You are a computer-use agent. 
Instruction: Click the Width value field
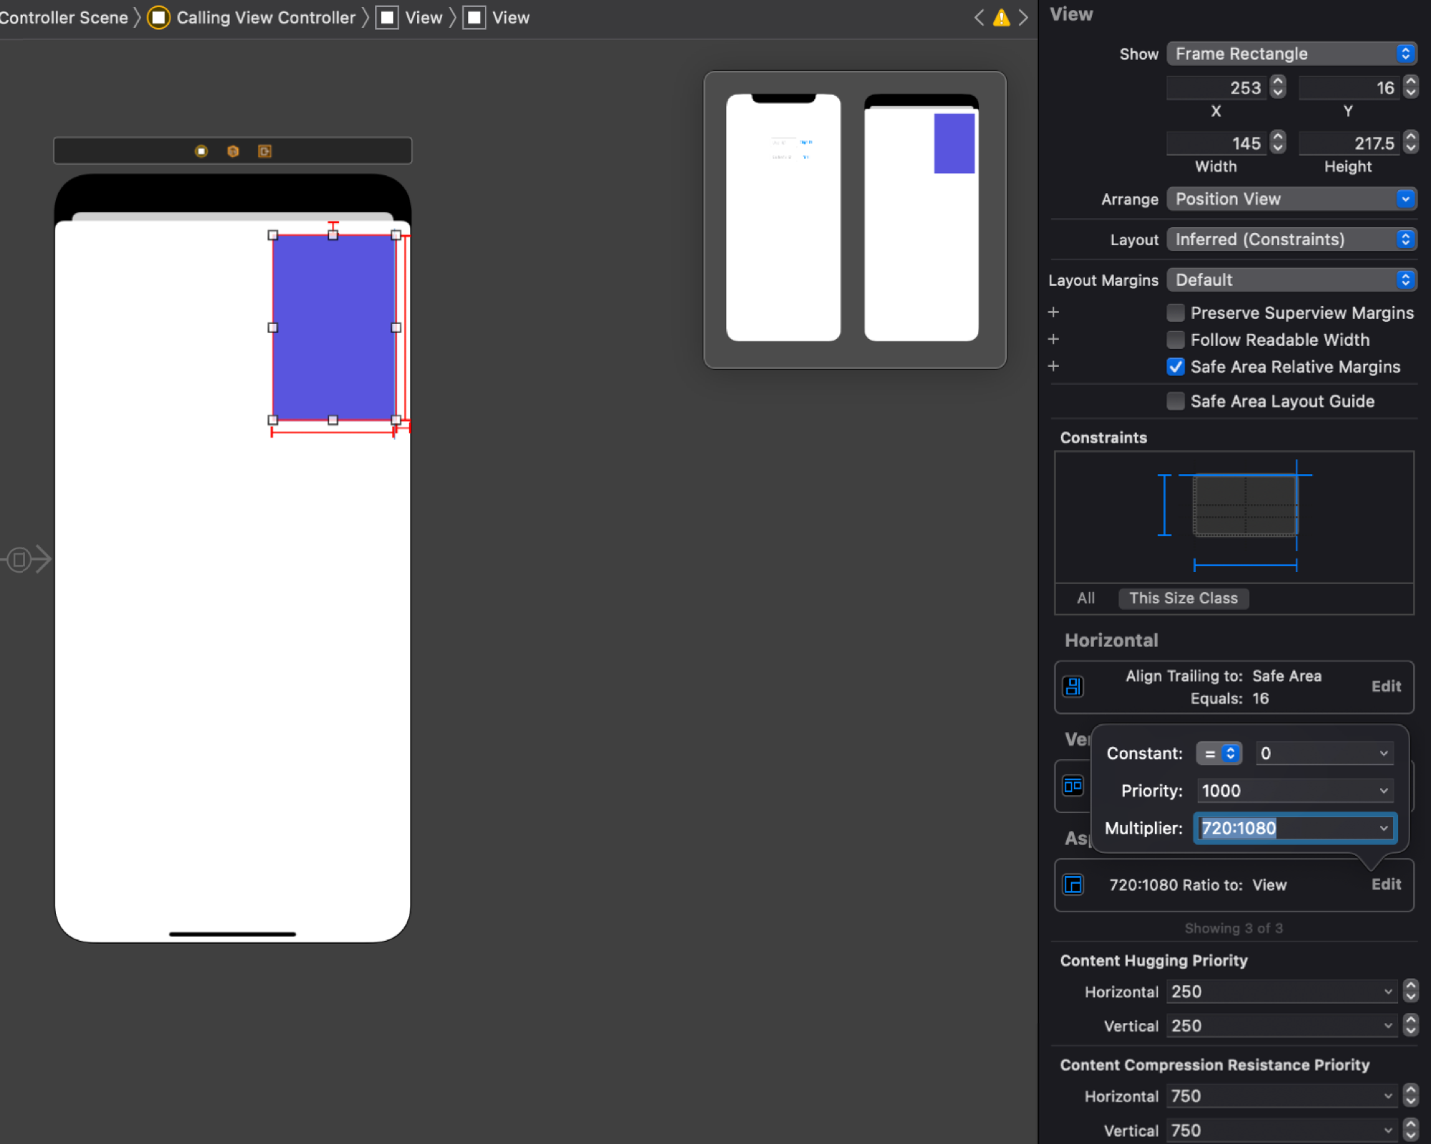tap(1217, 143)
